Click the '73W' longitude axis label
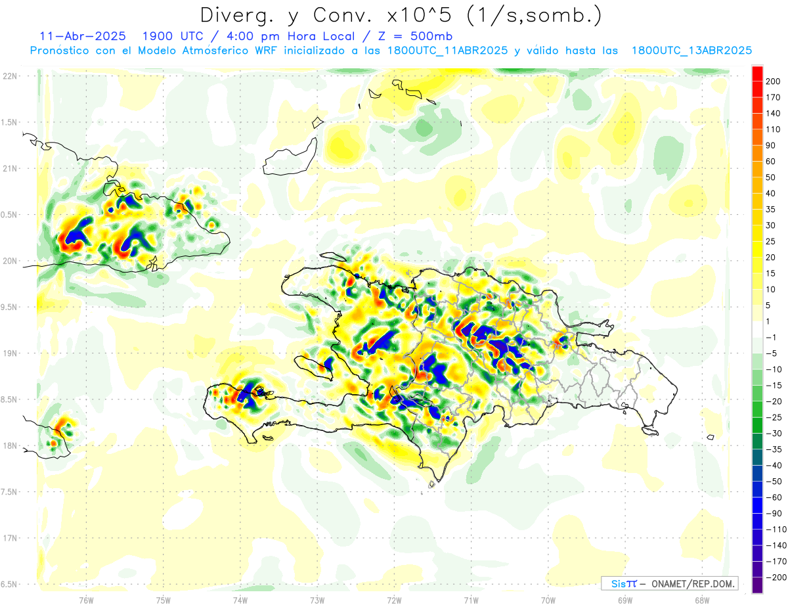The image size is (788, 609). point(317,600)
